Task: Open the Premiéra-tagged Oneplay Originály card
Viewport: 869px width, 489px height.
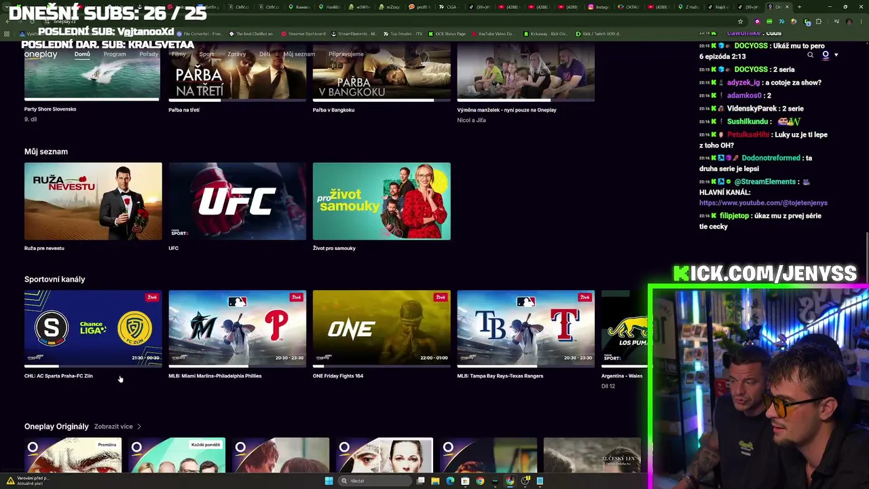Action: tap(73, 455)
